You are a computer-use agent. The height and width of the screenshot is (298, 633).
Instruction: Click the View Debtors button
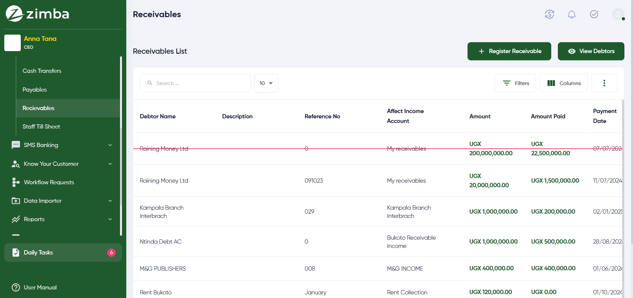(x=591, y=51)
